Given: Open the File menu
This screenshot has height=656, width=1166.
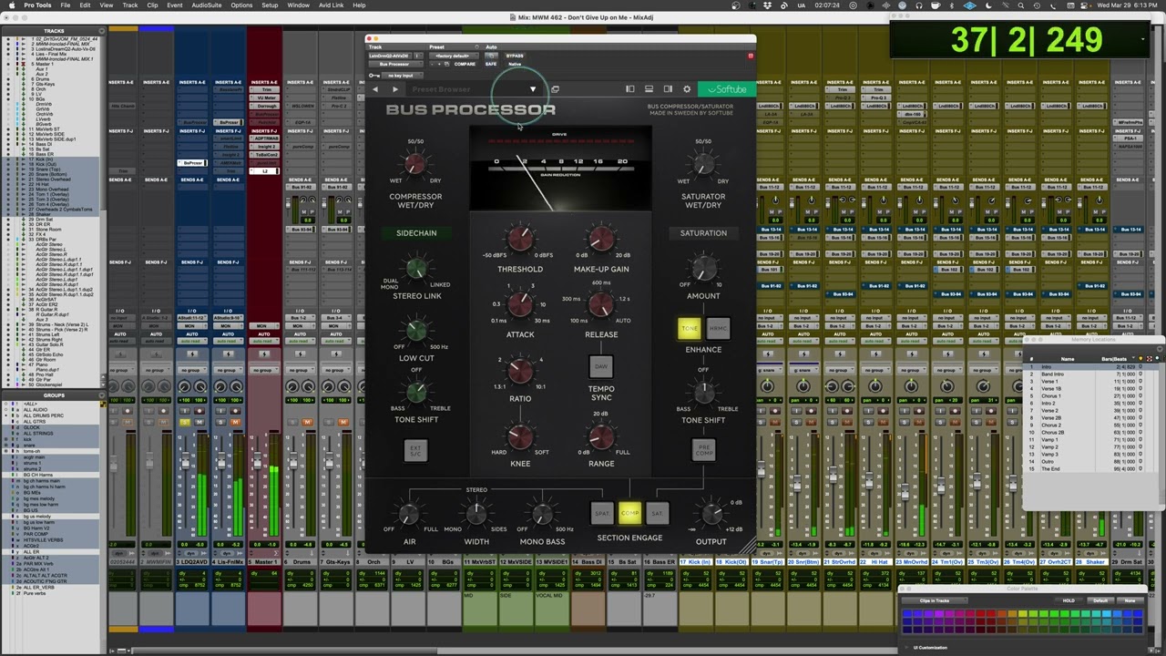Looking at the screenshot, I should click(x=66, y=5).
